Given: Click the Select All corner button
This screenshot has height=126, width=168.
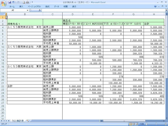Looking at the screenshot, I should tap(3, 14).
